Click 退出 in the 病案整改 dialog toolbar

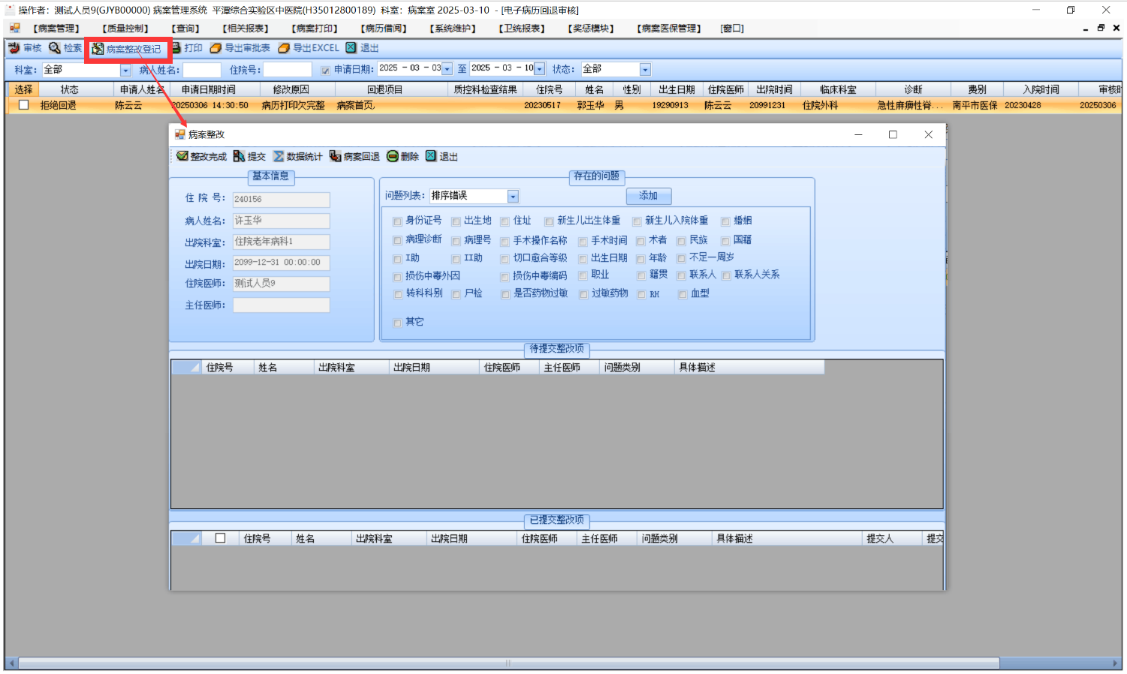click(441, 156)
